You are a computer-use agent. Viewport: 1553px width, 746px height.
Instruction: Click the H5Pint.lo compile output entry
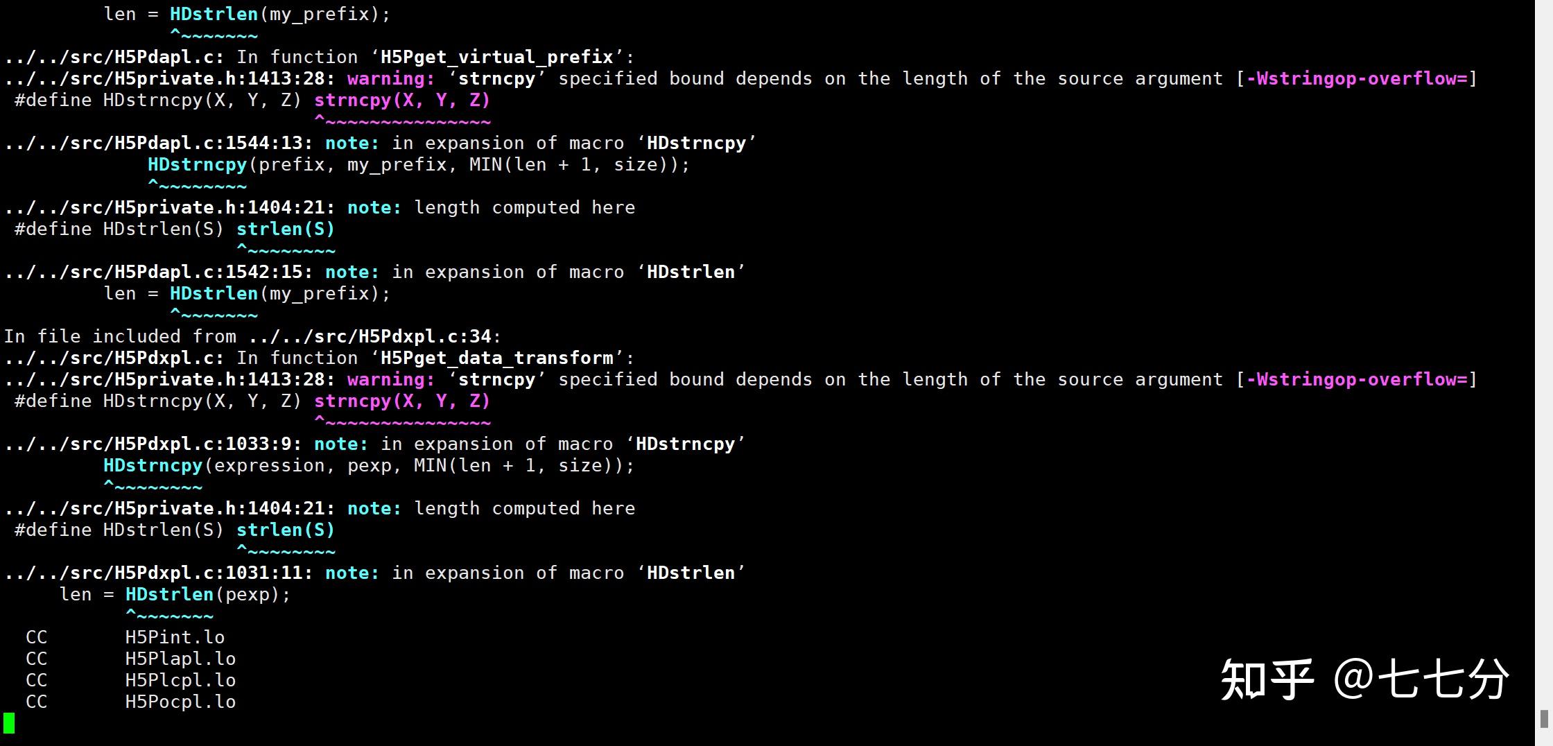[175, 637]
